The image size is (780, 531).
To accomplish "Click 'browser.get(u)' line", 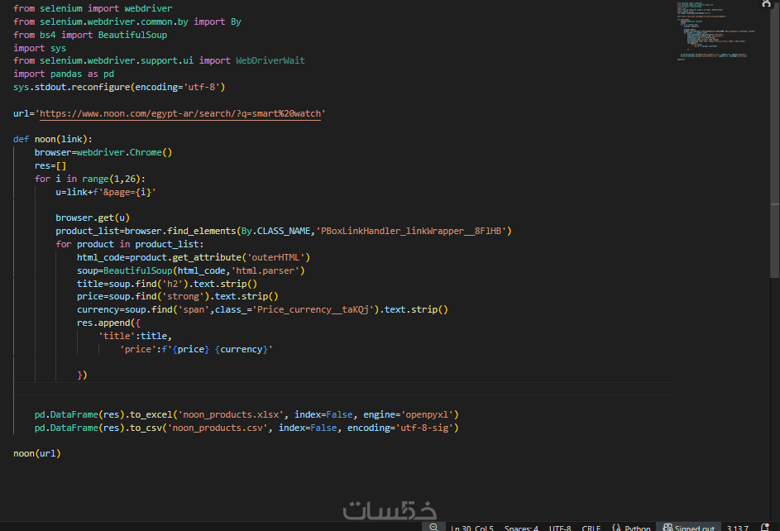I will click(x=93, y=218).
